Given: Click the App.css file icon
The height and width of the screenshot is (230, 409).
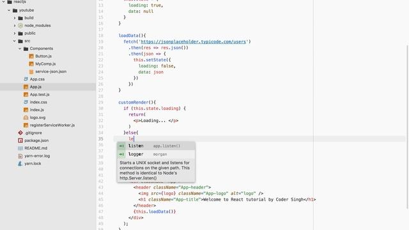Looking at the screenshot, I should [x=26, y=79].
